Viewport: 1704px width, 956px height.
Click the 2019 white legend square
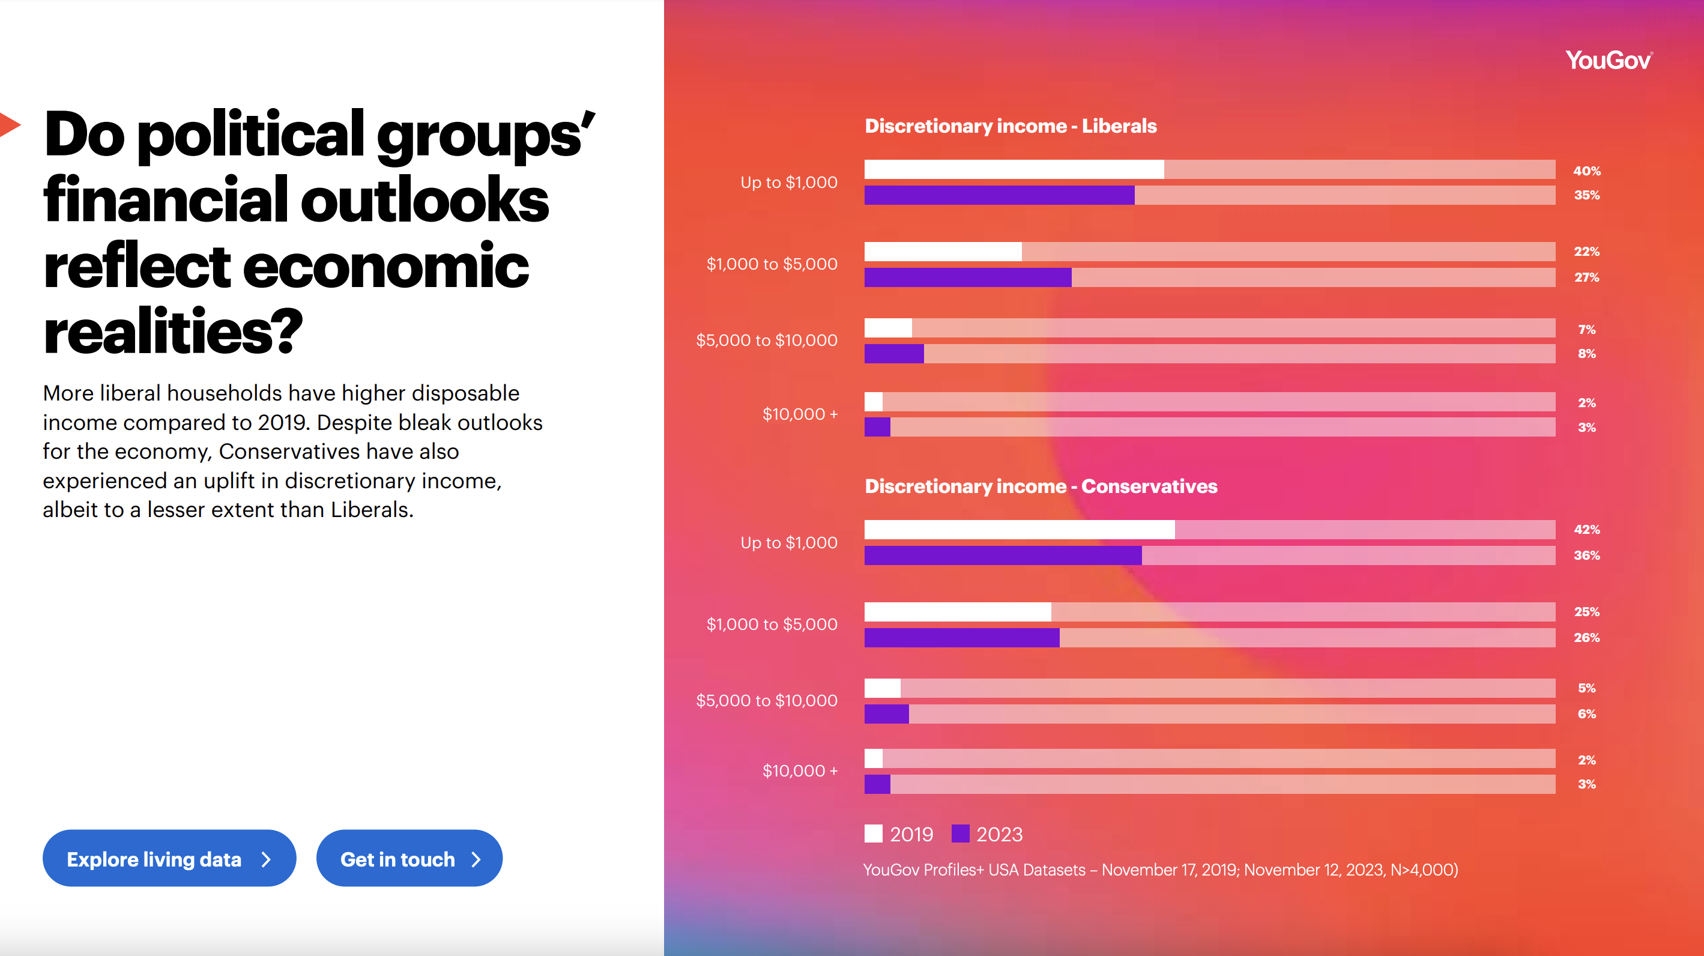(874, 834)
